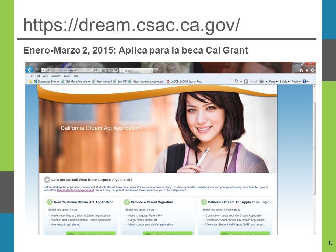The width and height of the screenshot is (336, 252).
Task: Open the https--intranet.canyons.ed favorite
Action: [x=146, y=82]
